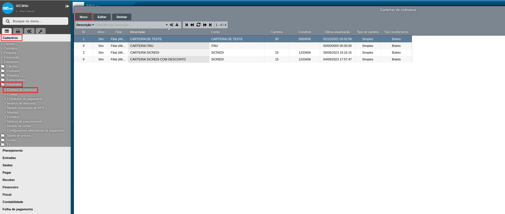Go to first page of records
This screenshot has height=214, width=505.
coord(187,25)
